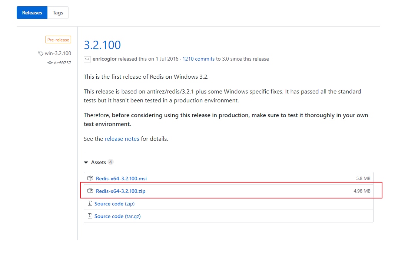Image resolution: width=418 pixels, height=255 pixels.
Task: Switch to the Tags tab
Action: click(x=58, y=13)
